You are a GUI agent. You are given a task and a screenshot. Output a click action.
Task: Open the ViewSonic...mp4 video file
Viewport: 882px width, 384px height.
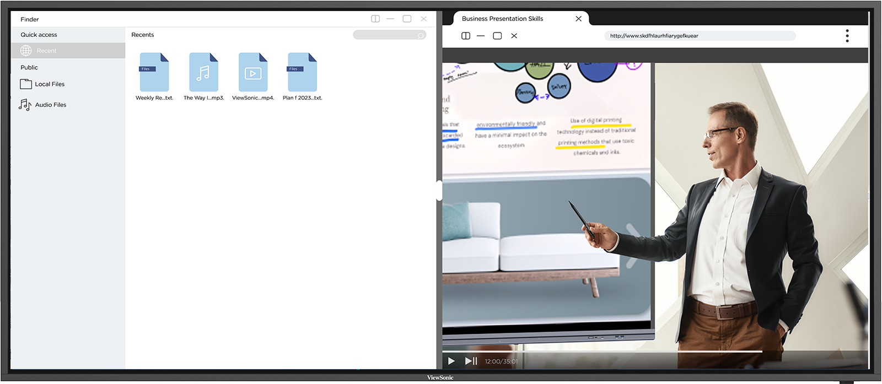[253, 72]
